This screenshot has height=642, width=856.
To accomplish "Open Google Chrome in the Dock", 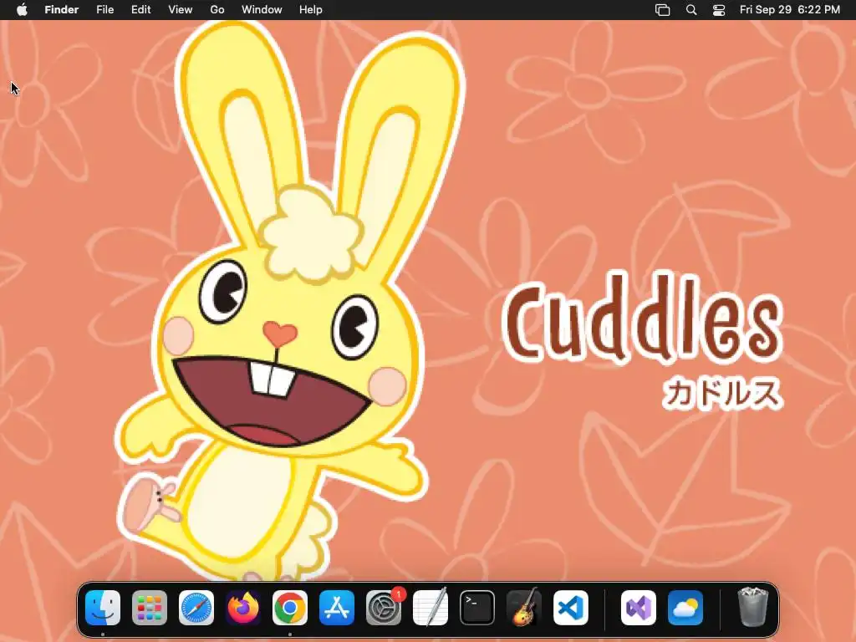I will (x=290, y=608).
